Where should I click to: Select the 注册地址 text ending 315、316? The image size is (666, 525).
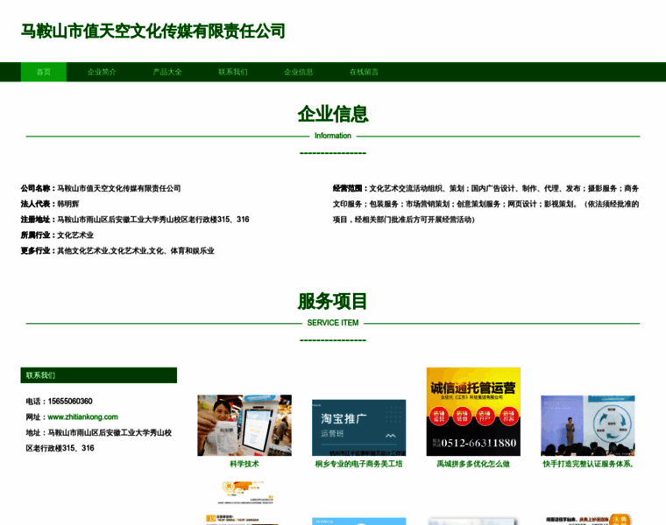pyautogui.click(x=153, y=220)
